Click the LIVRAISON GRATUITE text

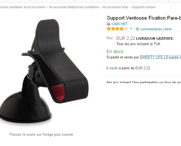pyautogui.click(x=155, y=38)
